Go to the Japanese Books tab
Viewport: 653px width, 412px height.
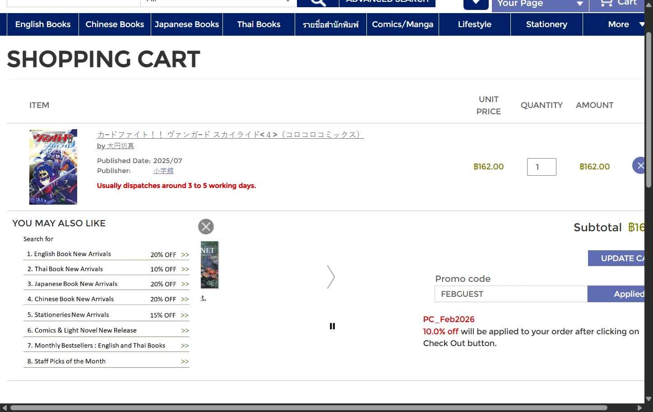pyautogui.click(x=187, y=24)
